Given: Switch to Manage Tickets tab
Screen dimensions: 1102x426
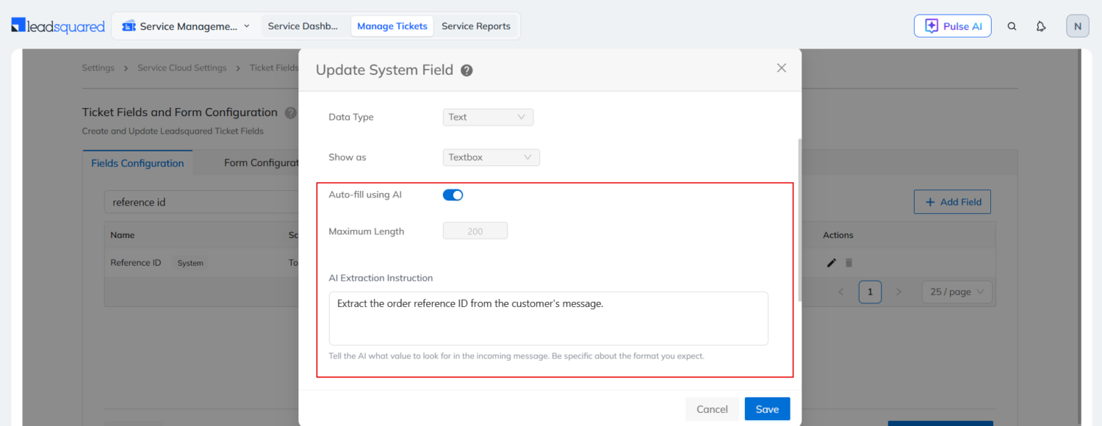Looking at the screenshot, I should click(x=392, y=26).
